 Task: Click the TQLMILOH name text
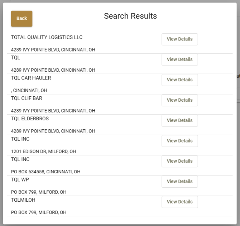23,200
